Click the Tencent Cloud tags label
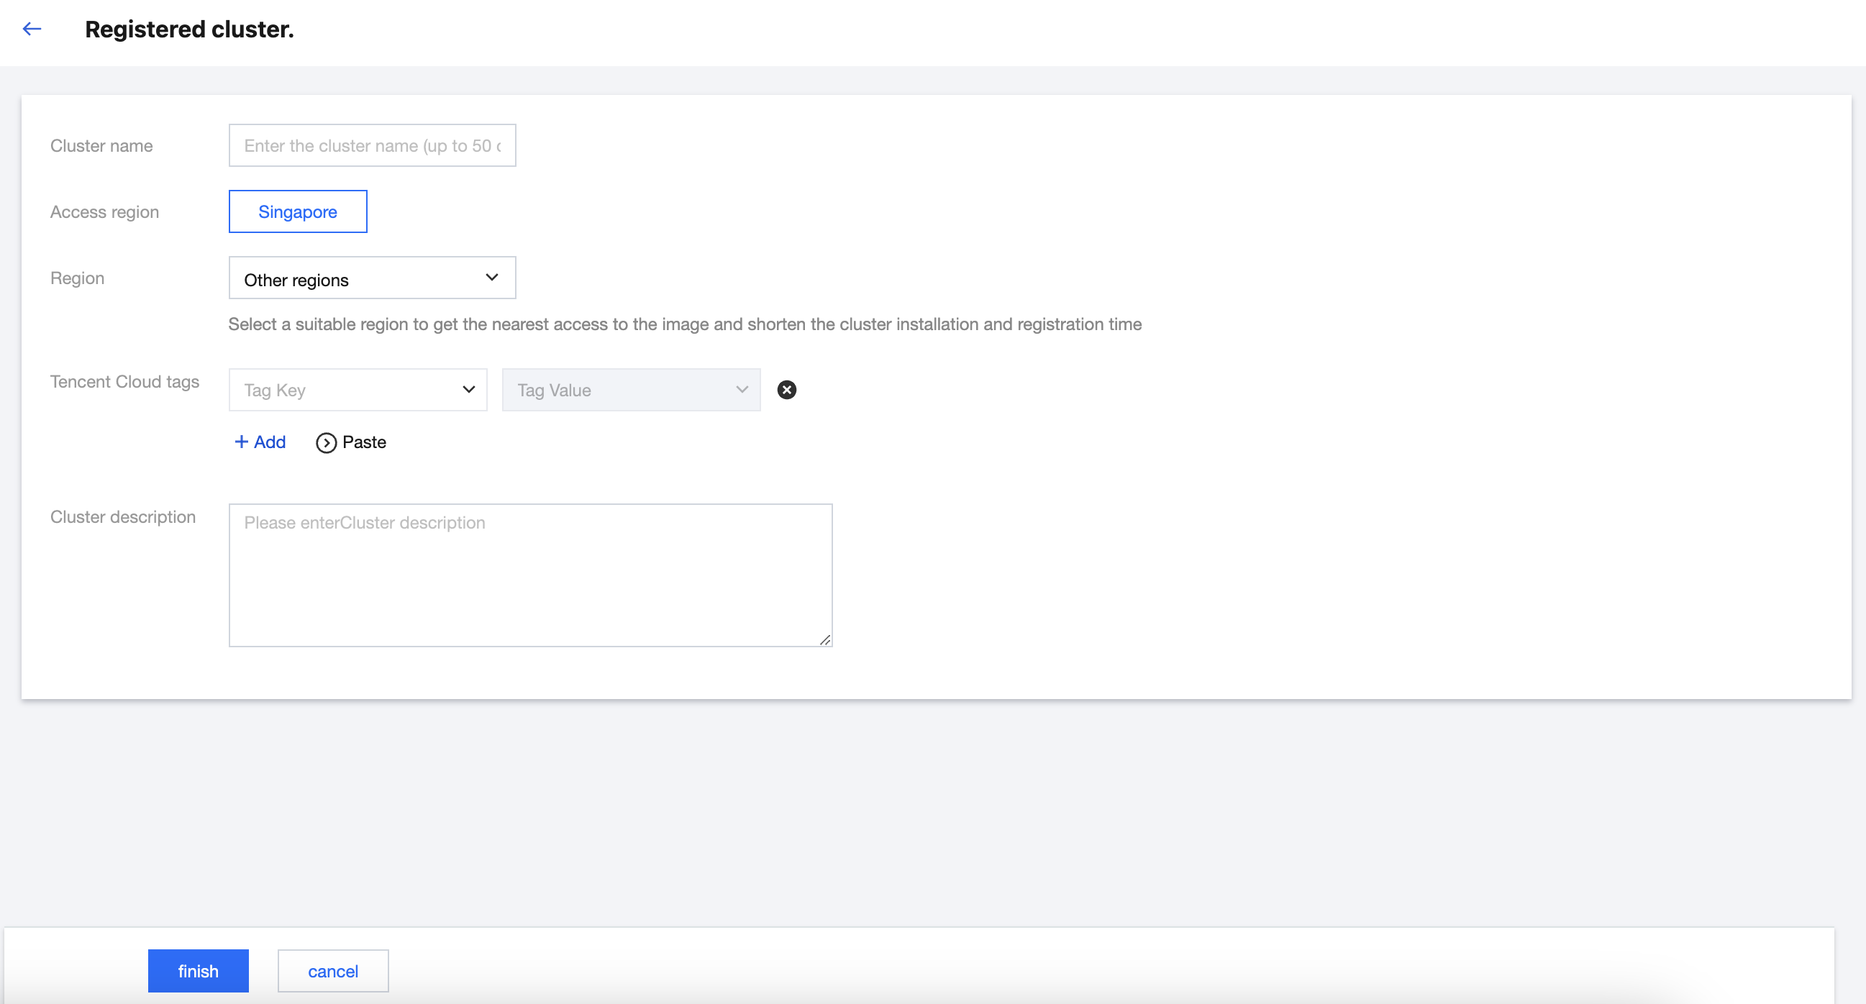1866x1004 pixels. coord(124,382)
